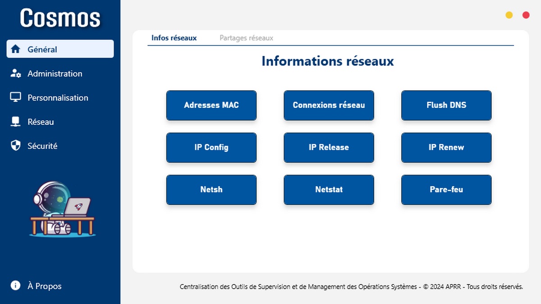Click the shield icon for Sécurité

16,146
